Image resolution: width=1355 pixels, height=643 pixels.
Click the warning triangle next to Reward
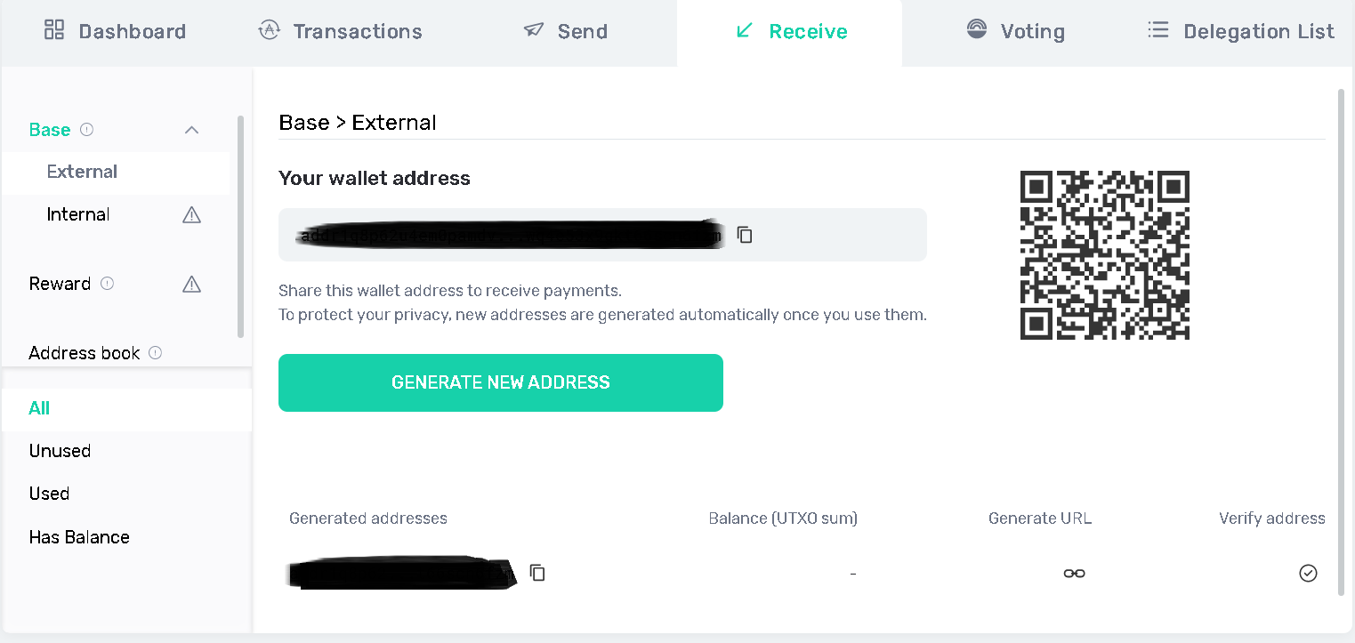[191, 284]
